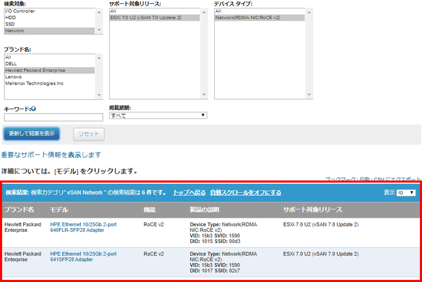
Task: Click 更新して結果を表示 button
Action: (x=32, y=133)
